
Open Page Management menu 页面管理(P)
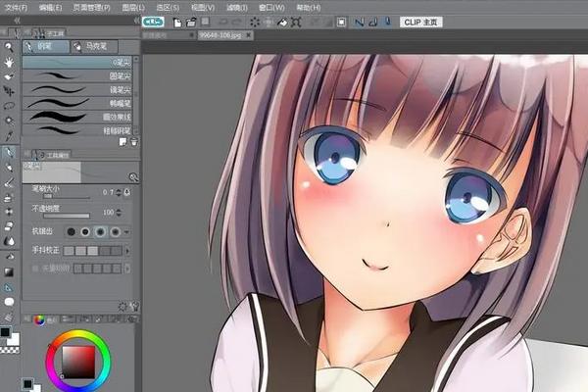click(x=91, y=7)
